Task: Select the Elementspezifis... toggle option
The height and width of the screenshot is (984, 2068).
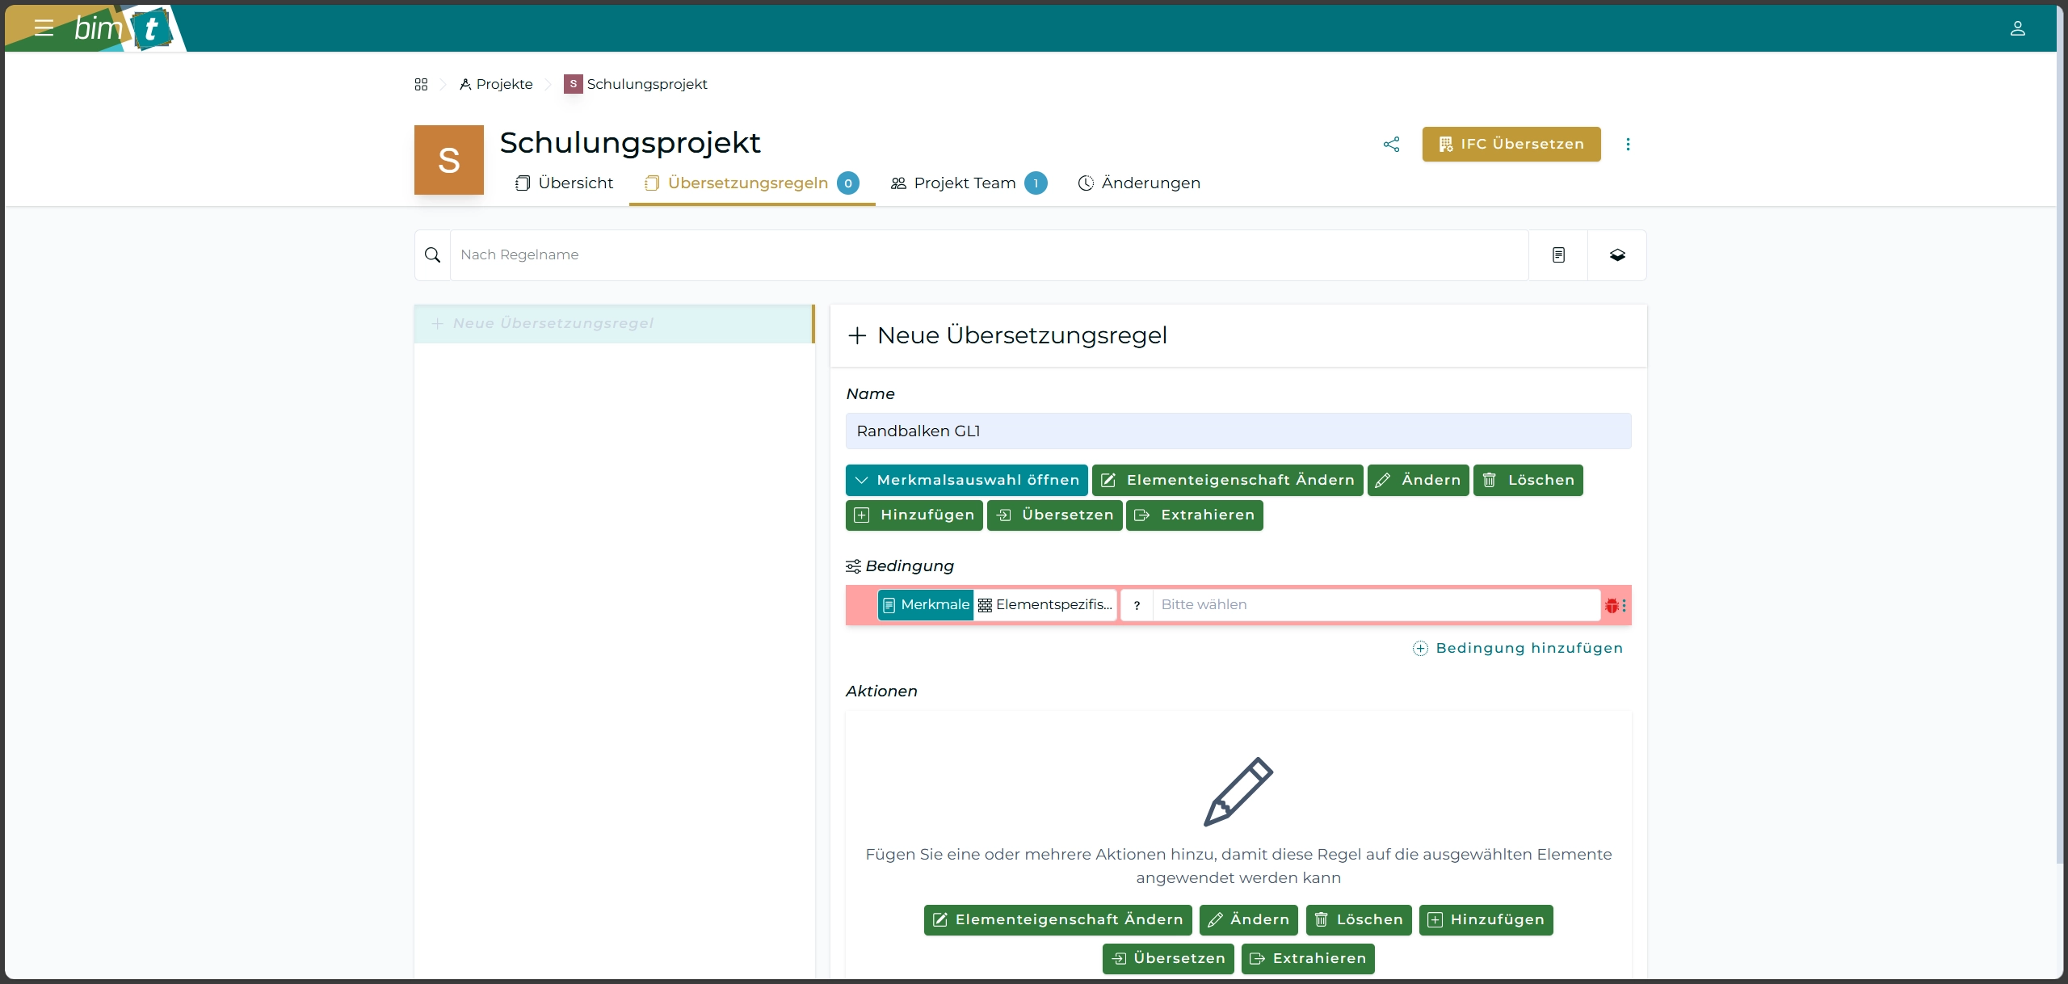Action: pyautogui.click(x=1045, y=605)
